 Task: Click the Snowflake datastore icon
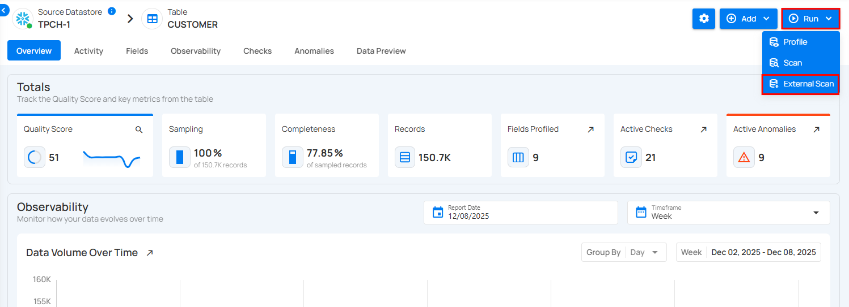point(23,19)
